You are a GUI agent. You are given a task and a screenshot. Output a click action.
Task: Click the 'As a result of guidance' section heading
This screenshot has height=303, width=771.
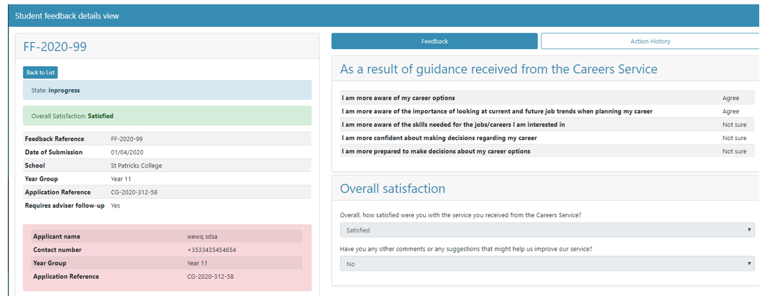click(x=498, y=69)
